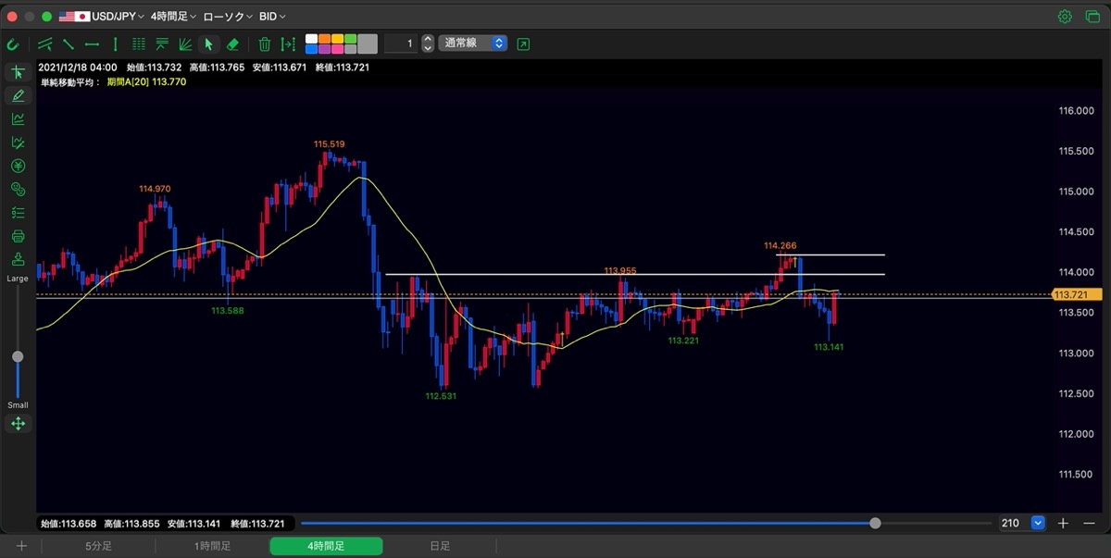The image size is (1111, 558).
Task: Click the chart with pencil sidebar icon
Action: [x=18, y=143]
